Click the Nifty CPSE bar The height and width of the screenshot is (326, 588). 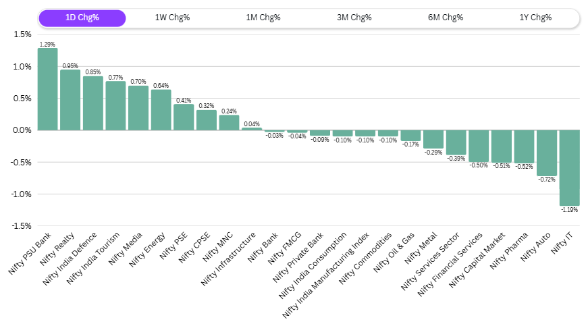click(x=207, y=120)
